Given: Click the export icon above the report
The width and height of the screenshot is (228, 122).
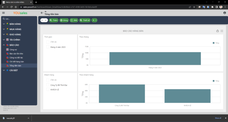Looking at the screenshot, I should tap(217, 31).
